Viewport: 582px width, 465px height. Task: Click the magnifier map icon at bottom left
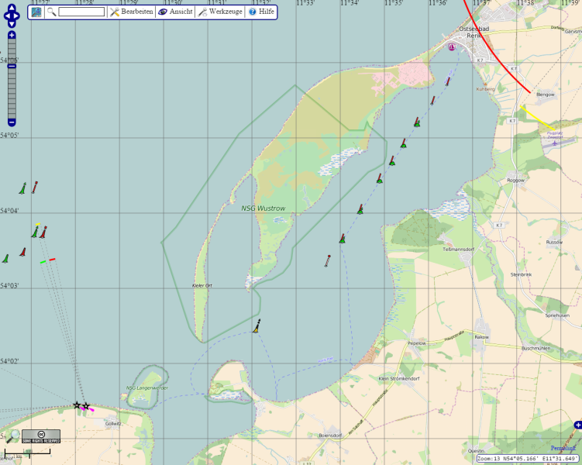click(x=12, y=437)
